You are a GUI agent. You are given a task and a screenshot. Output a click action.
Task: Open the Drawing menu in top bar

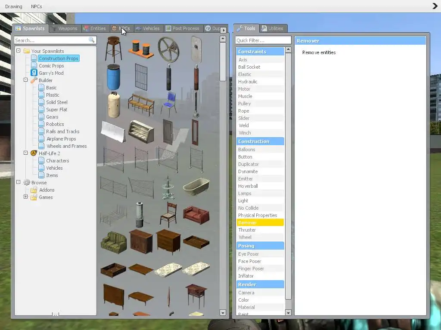(x=13, y=6)
